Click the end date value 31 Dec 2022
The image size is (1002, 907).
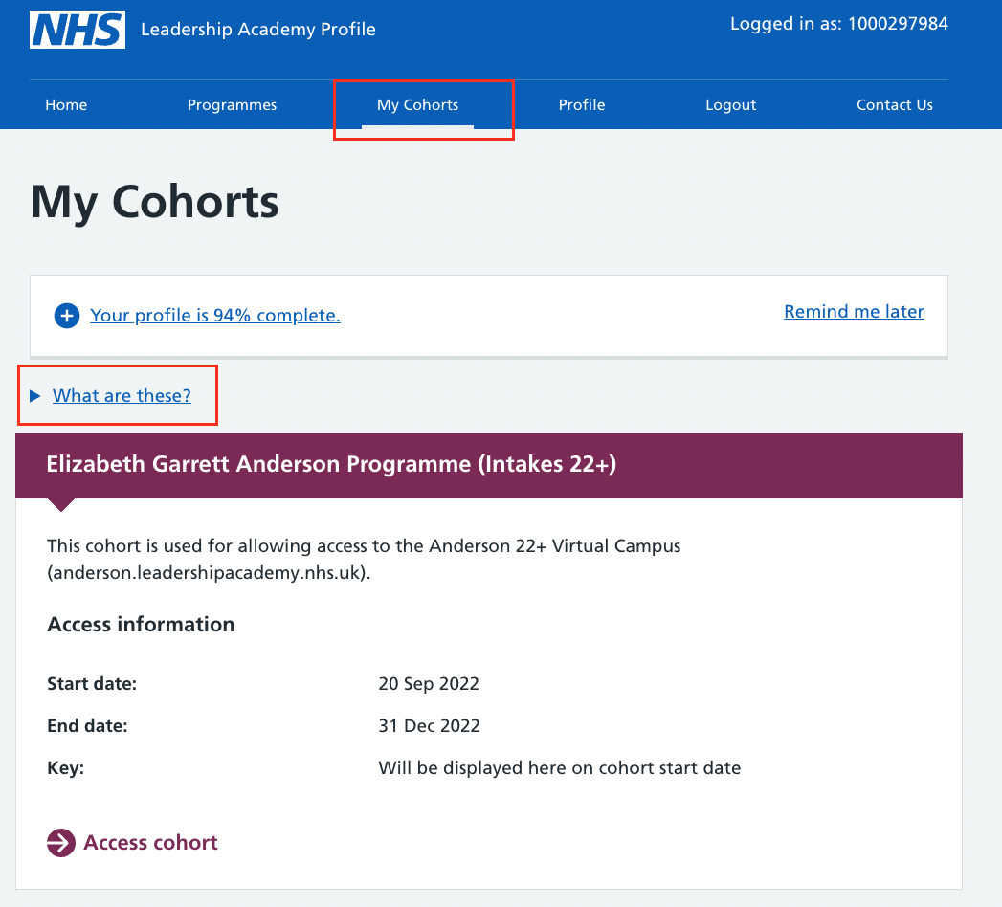429,725
